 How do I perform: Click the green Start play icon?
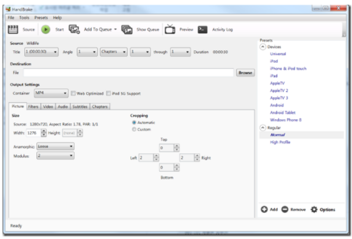(x=45, y=30)
